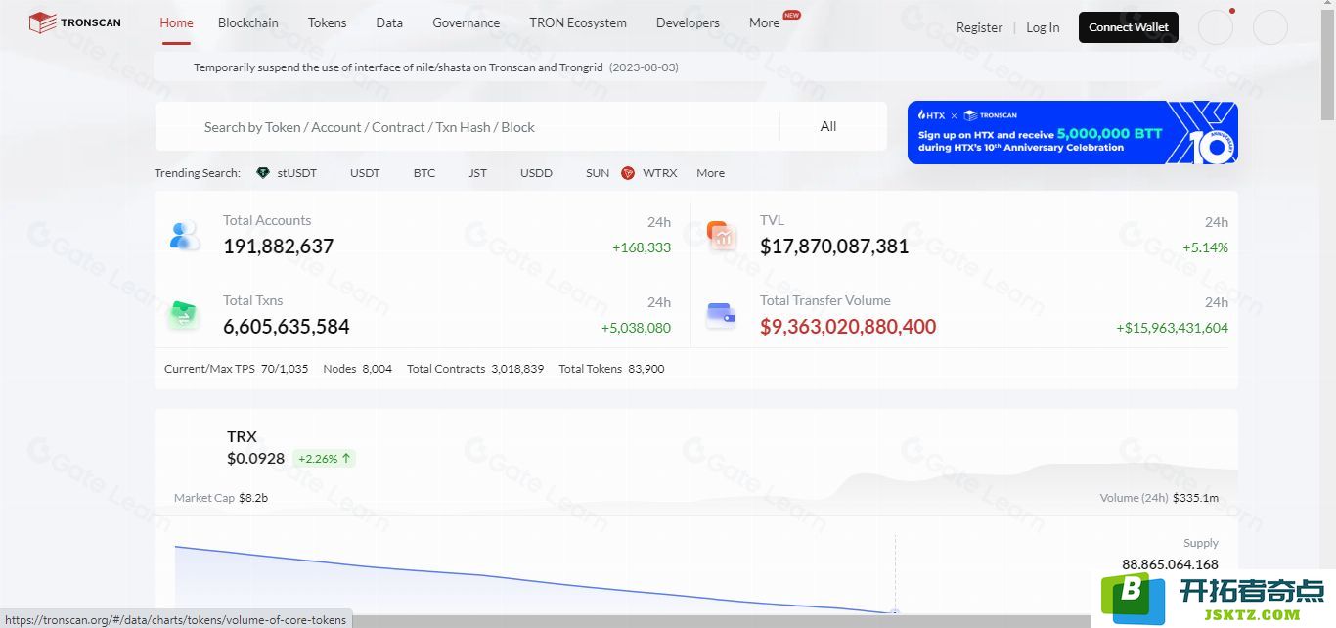Click the Supply value 88,865,064,168
This screenshot has width=1336, height=628.
click(x=1170, y=564)
